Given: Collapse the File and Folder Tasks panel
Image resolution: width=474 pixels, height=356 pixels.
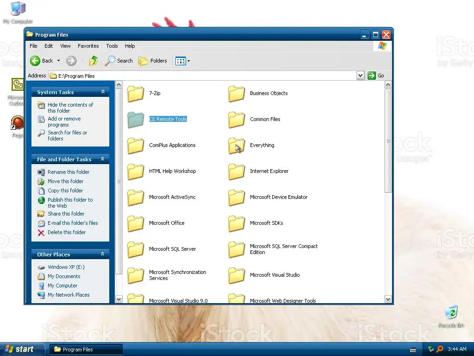Looking at the screenshot, I should tap(103, 159).
